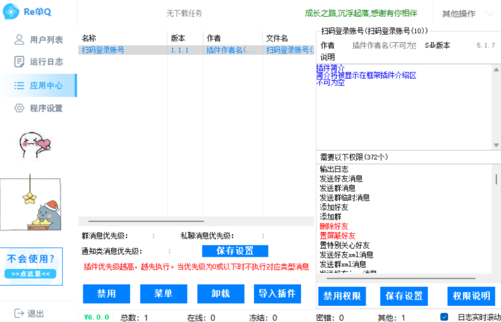Click the run log document icon

[19, 62]
